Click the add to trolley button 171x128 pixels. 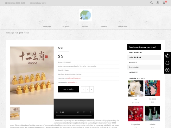click(68, 89)
